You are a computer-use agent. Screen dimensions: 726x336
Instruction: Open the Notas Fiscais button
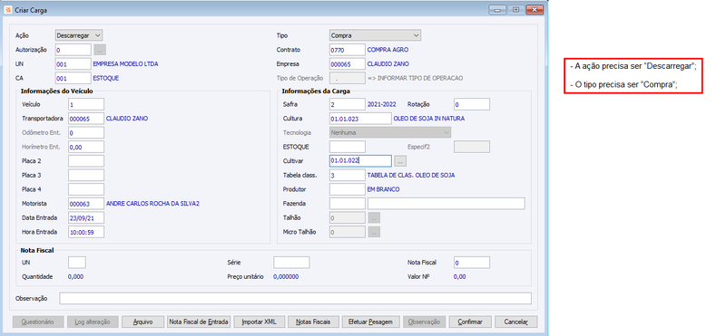coord(313,322)
